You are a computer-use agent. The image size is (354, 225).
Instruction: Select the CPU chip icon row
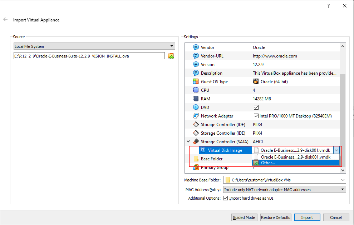(196, 90)
